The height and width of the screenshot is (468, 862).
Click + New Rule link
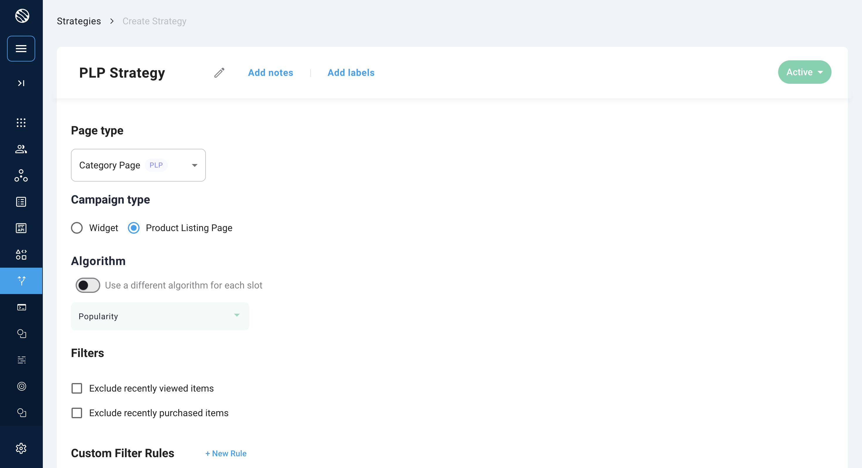coord(226,453)
